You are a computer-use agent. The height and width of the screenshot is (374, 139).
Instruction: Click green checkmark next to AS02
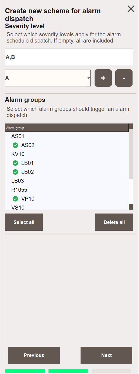pyautogui.click(x=15, y=145)
